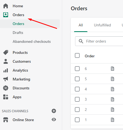Click into the Filter orders field
The width and height of the screenshot is (123, 130).
pyautogui.click(x=99, y=41)
